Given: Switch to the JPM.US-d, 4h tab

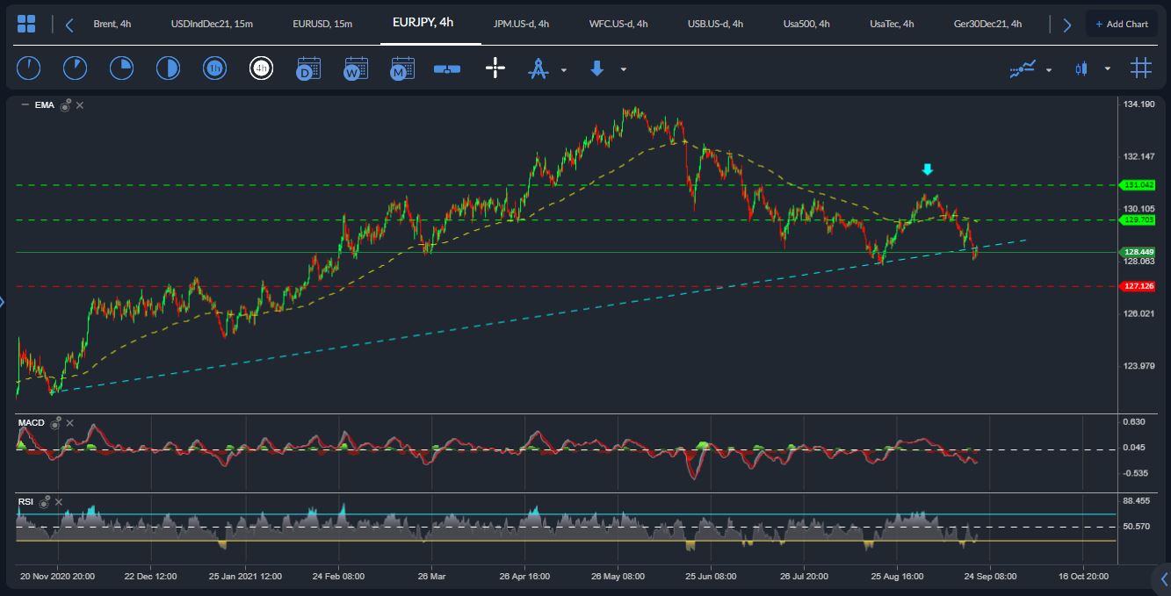Looking at the screenshot, I should click(x=521, y=24).
